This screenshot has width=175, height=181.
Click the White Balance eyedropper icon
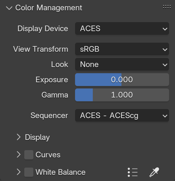point(154,172)
